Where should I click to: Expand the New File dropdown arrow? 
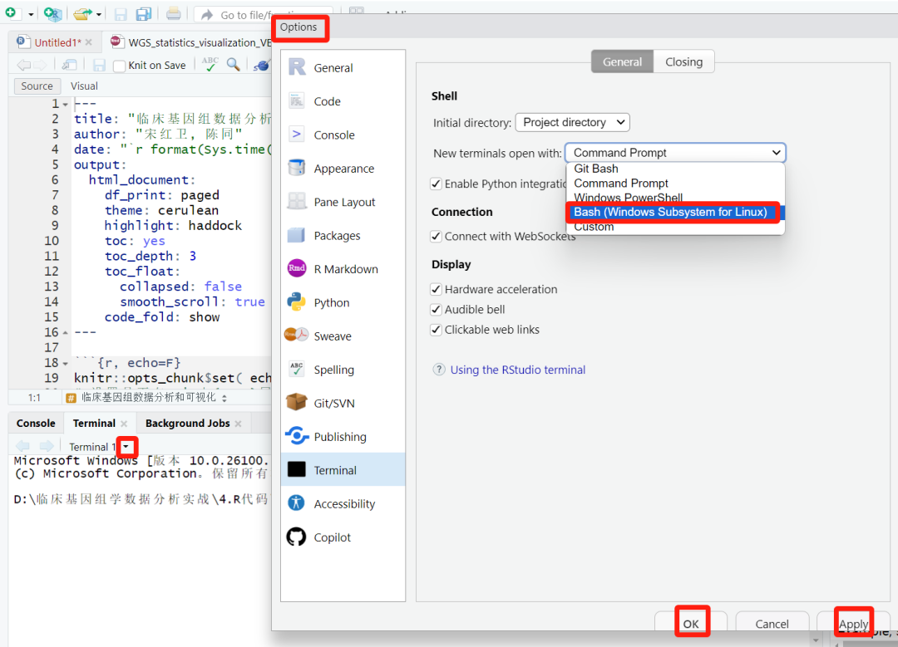31,14
